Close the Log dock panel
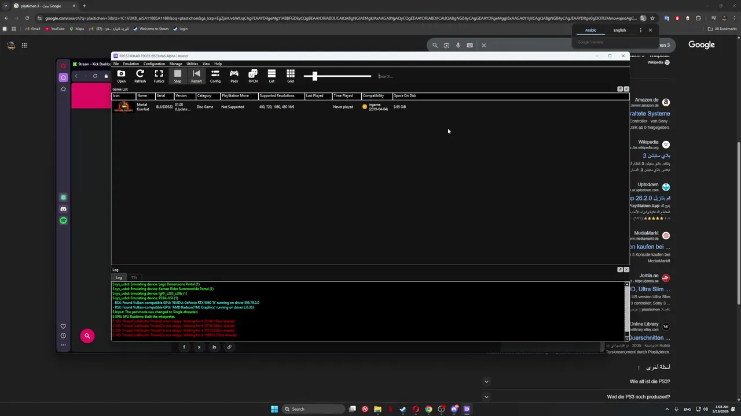The image size is (741, 416). pyautogui.click(x=626, y=270)
